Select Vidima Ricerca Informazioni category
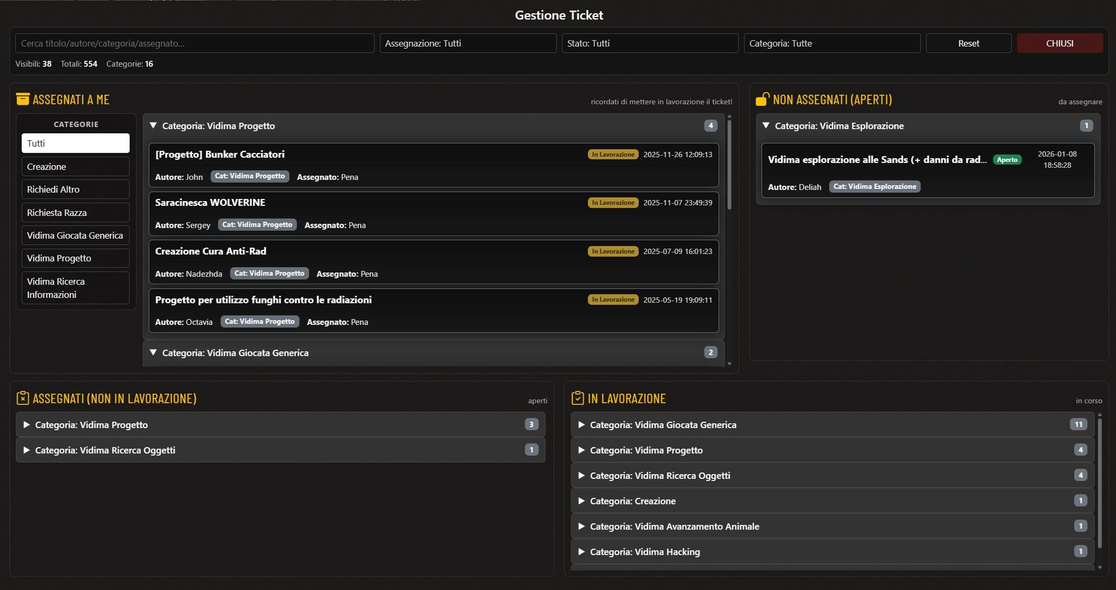 pos(76,288)
